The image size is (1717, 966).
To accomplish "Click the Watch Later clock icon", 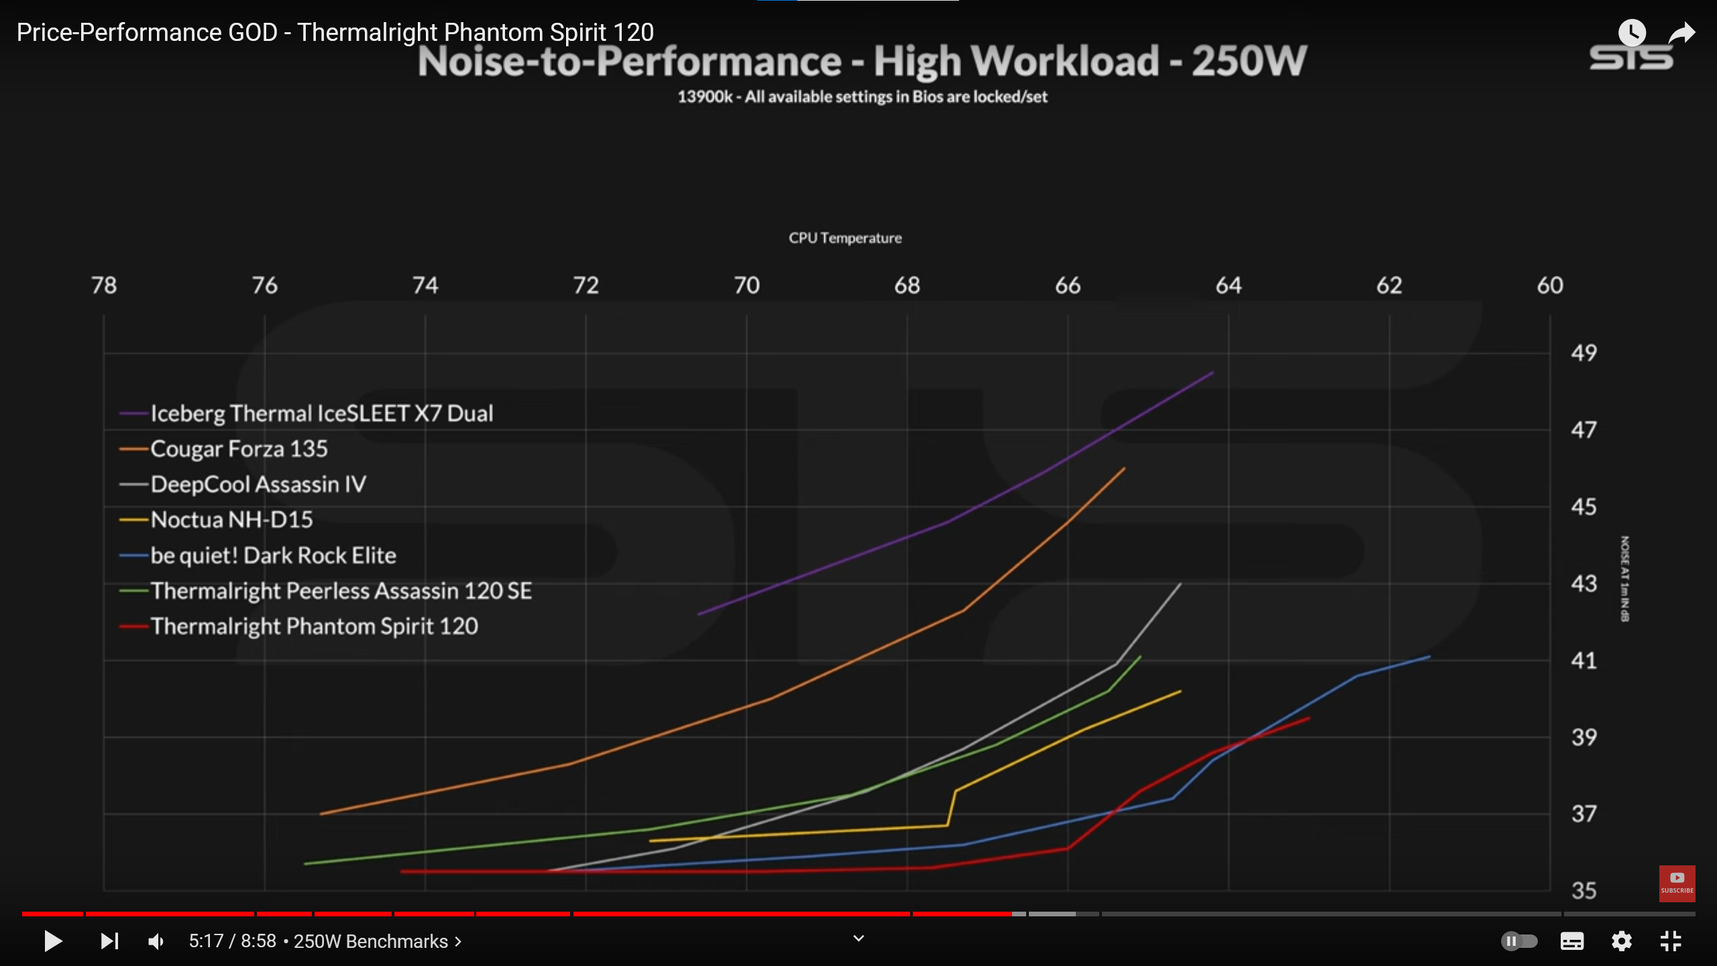I will [x=1632, y=32].
